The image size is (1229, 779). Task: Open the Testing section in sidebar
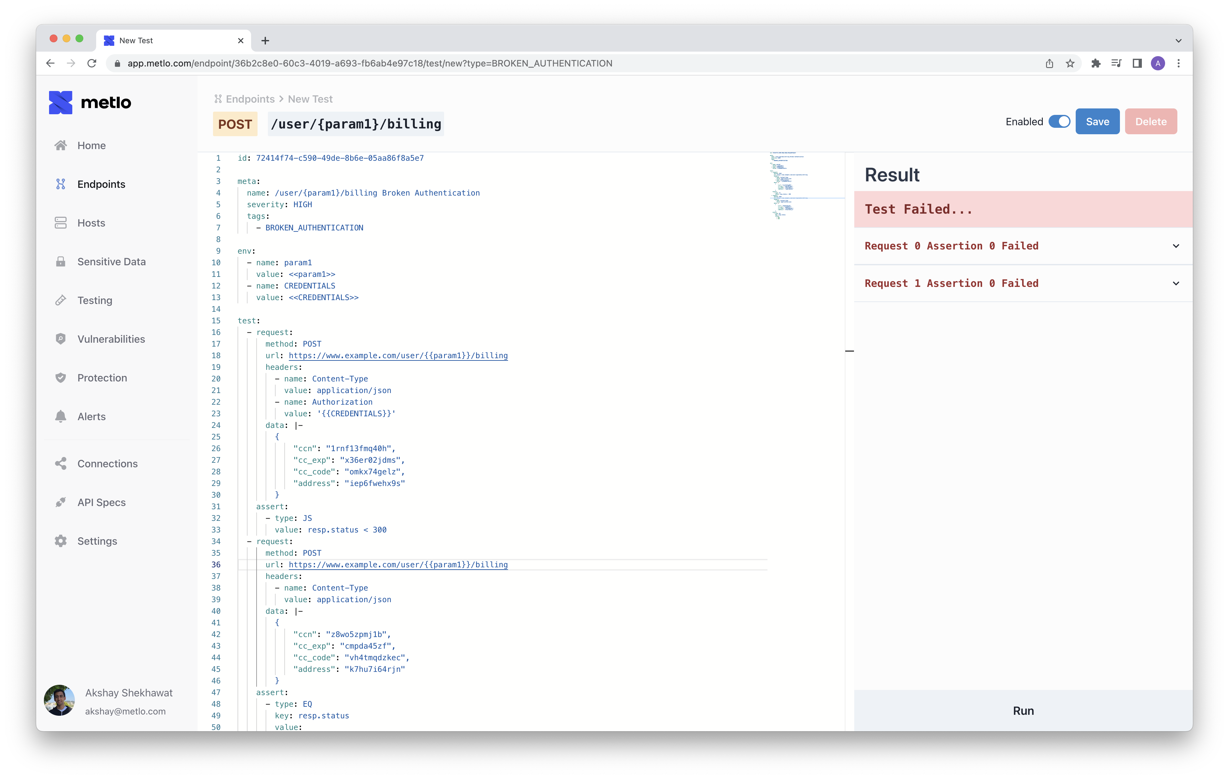[95, 301]
